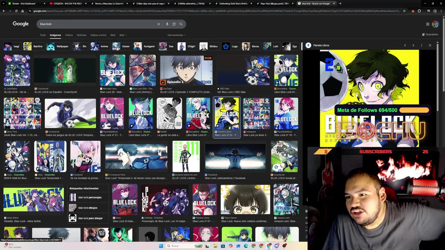Select the Todo search category

tap(43, 35)
